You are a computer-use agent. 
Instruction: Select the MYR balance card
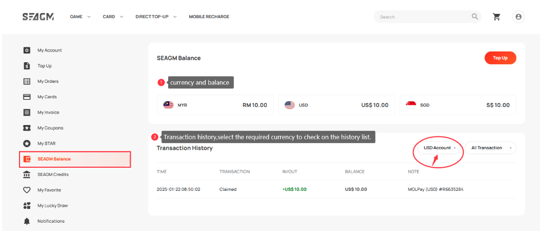click(x=215, y=105)
